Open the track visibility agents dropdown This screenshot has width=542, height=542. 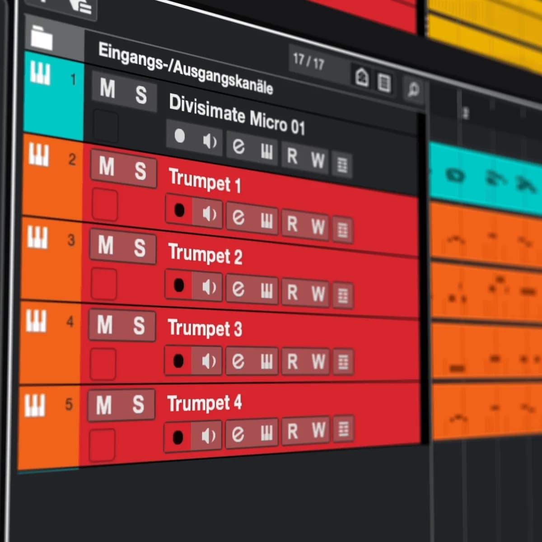[x=362, y=77]
